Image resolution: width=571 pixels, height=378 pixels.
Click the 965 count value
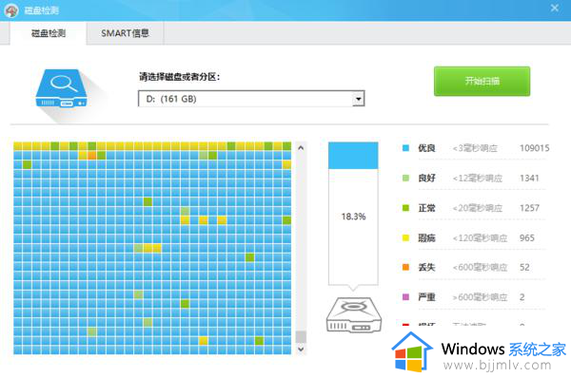tap(527, 237)
